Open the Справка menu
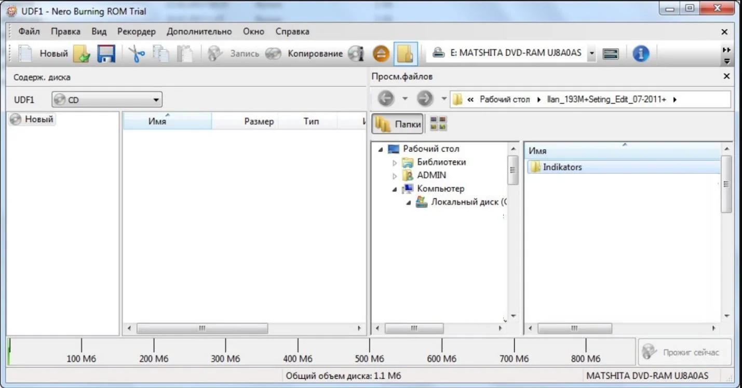The height and width of the screenshot is (388, 742). pyautogui.click(x=292, y=31)
